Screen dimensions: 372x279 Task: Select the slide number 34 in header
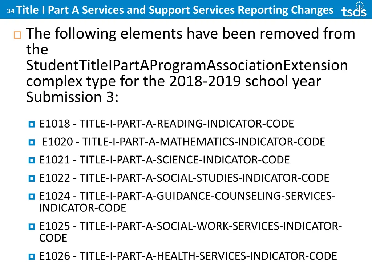[x=11, y=11]
